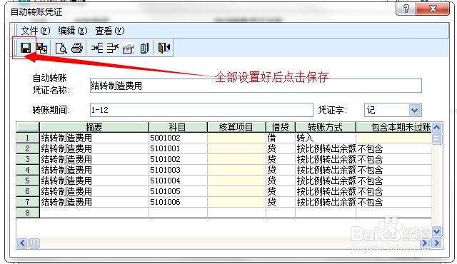Click the 包含本期未过账 column header
The image size is (457, 264).
393,127
